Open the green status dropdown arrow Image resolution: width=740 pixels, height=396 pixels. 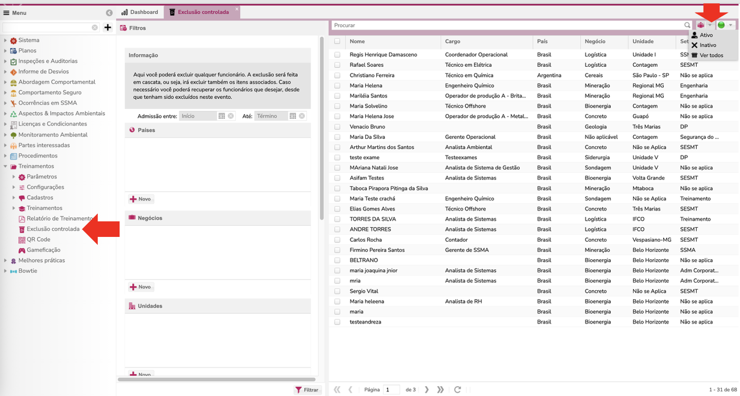730,25
